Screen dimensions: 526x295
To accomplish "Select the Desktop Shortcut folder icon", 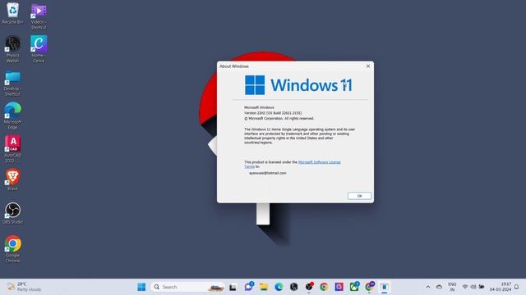I will point(13,84).
